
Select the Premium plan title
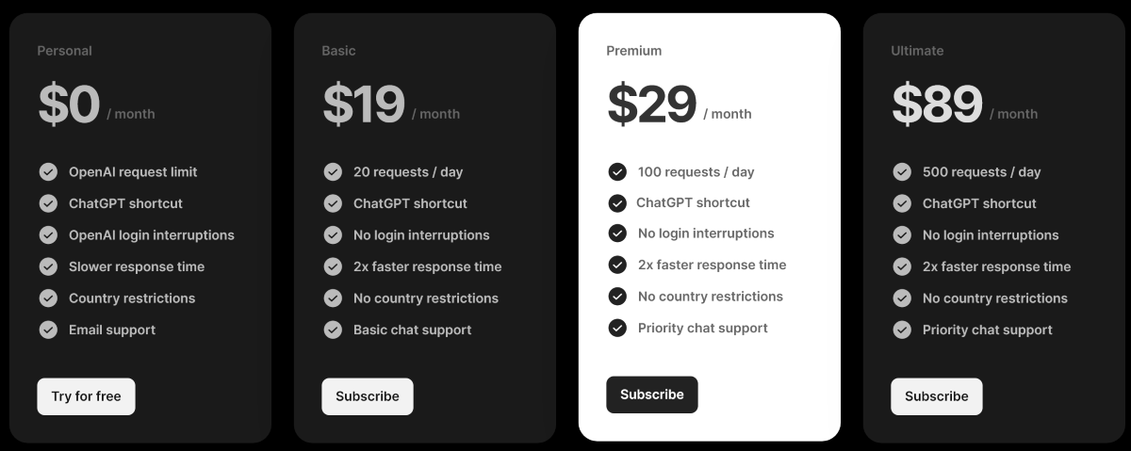coord(634,50)
